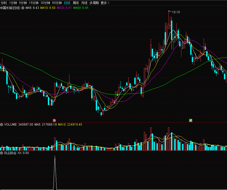Click the MA5: 6.43 price label
Image resolution: width=227 pixels, height=190 pixels.
(x=32, y=8)
